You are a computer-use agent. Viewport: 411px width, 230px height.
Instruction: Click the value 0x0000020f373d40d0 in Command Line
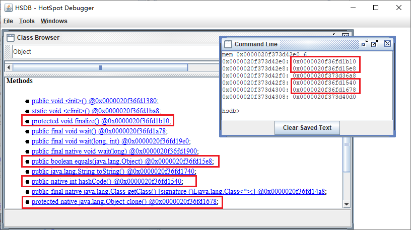pos(324,97)
